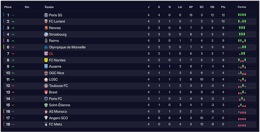
Task: Open the OL team link
Action: 51,54
